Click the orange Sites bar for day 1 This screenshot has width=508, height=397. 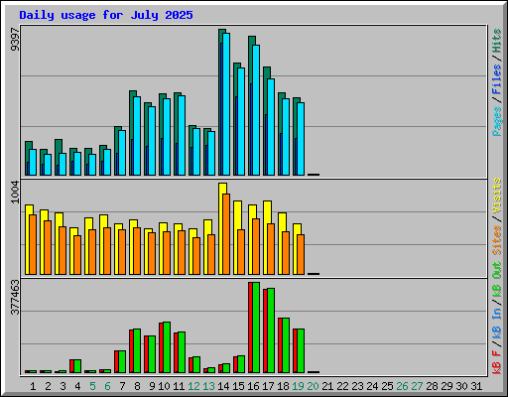[33, 245]
